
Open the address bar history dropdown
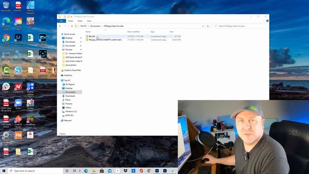(x=203, y=26)
